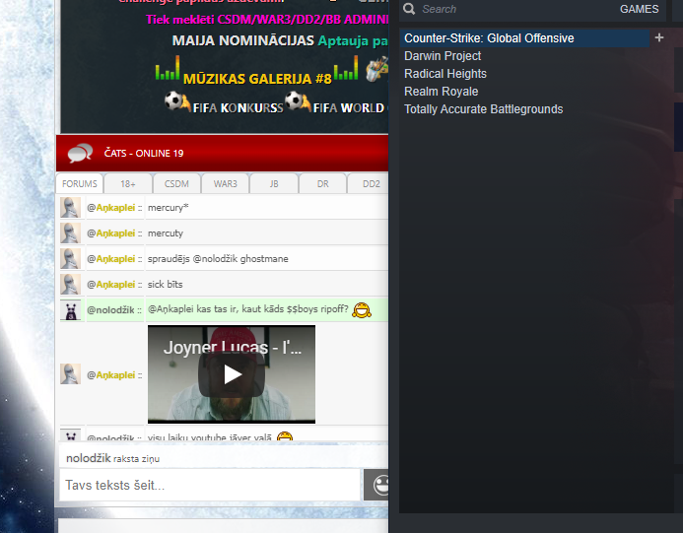Click the paint brushes icon near gallery link
This screenshot has width=683, height=533.
(376, 69)
